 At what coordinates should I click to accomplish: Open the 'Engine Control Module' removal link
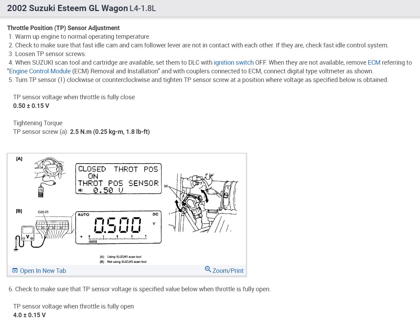click(x=40, y=71)
